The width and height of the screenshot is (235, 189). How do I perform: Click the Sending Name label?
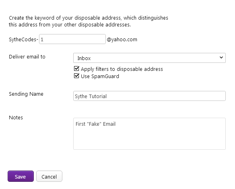(26, 94)
